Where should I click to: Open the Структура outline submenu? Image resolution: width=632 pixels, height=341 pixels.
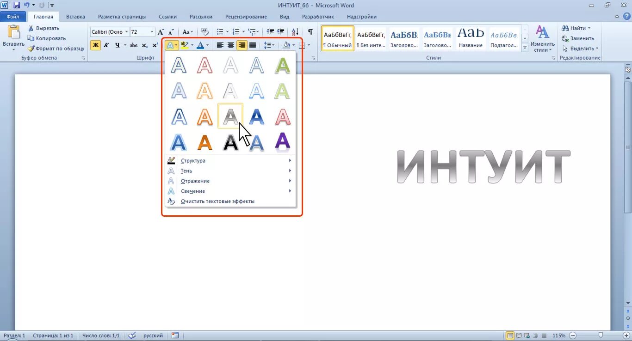[230, 161]
